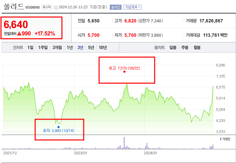Click the 2021/12 axis label
The image size is (236, 163).
[x=10, y=153]
